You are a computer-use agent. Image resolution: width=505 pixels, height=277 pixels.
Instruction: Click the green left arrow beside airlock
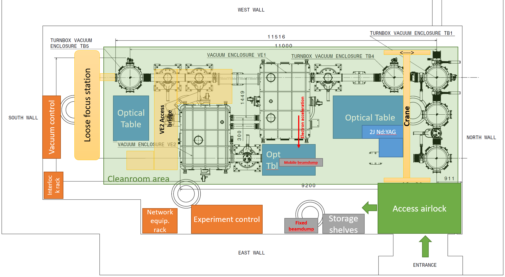tap(369, 208)
